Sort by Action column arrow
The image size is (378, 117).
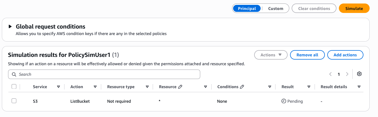click(x=95, y=87)
